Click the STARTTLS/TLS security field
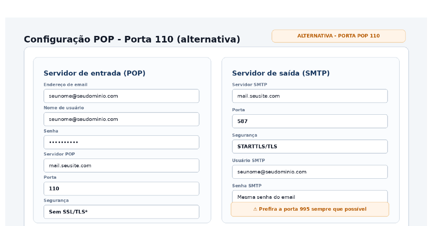The width and height of the screenshot is (431, 226). coord(310,146)
